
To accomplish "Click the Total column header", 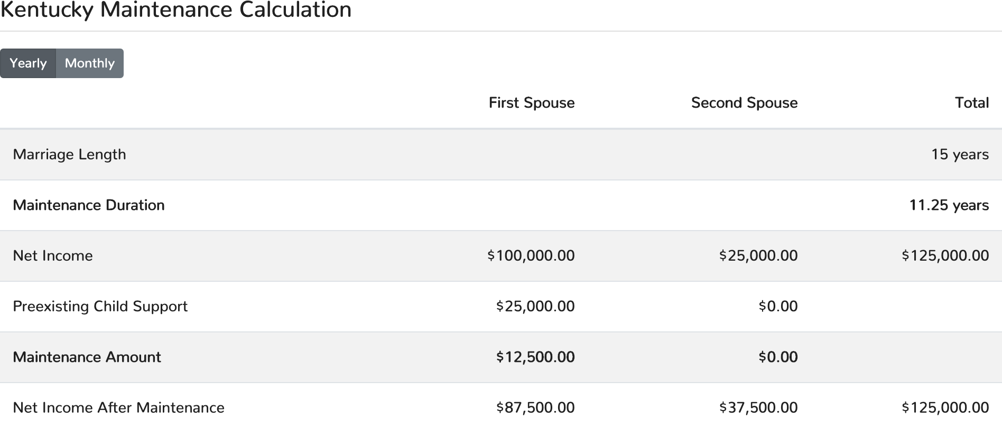I will click(971, 103).
